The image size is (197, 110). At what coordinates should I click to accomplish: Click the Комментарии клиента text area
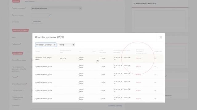[x=160, y=20]
